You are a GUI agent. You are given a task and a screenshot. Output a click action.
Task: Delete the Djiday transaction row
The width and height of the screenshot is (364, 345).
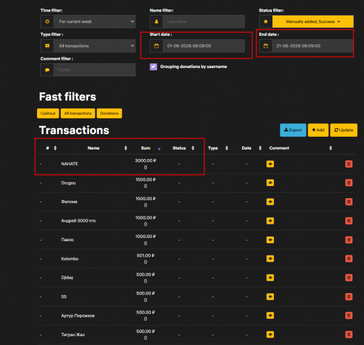pos(349,278)
